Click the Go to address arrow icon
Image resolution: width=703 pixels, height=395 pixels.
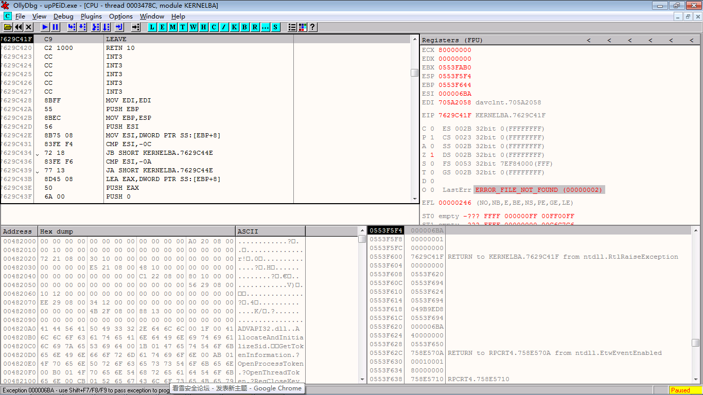(136, 27)
